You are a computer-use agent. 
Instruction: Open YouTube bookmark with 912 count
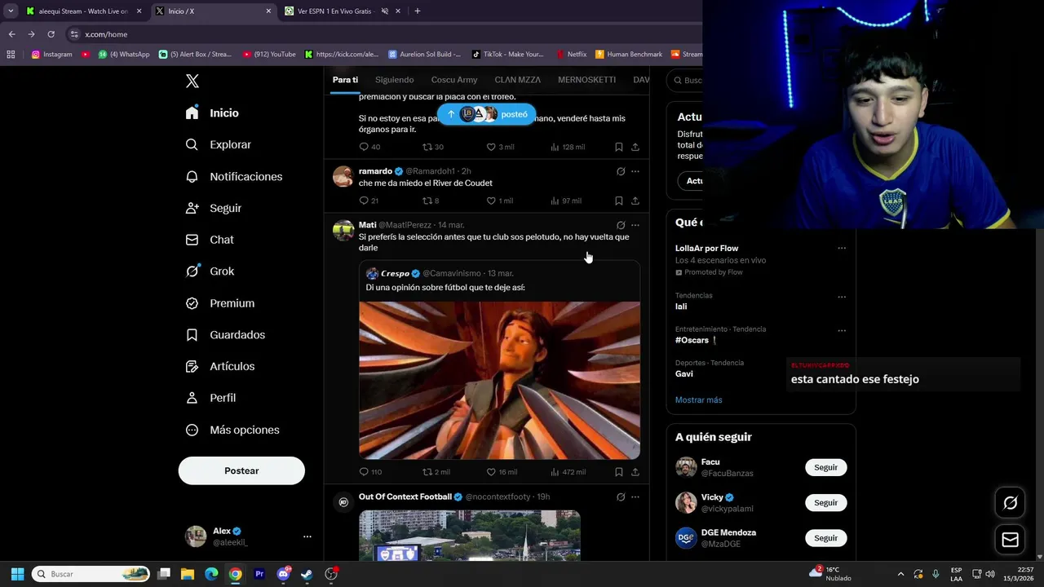tap(269, 55)
